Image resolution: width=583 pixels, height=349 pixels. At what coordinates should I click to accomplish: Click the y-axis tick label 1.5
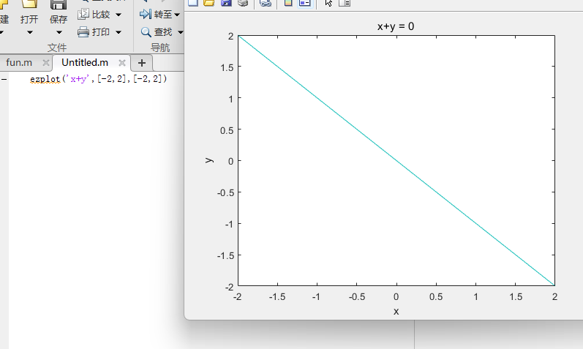[x=227, y=68]
